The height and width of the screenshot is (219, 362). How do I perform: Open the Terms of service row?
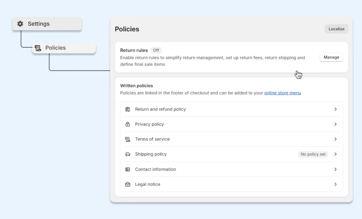(x=231, y=139)
